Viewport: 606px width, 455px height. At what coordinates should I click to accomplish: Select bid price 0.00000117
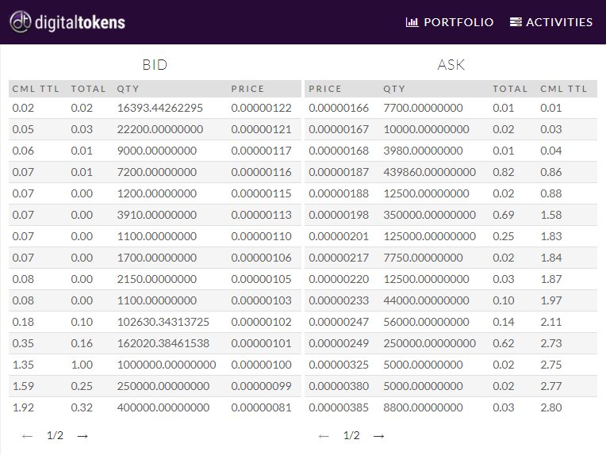click(261, 151)
